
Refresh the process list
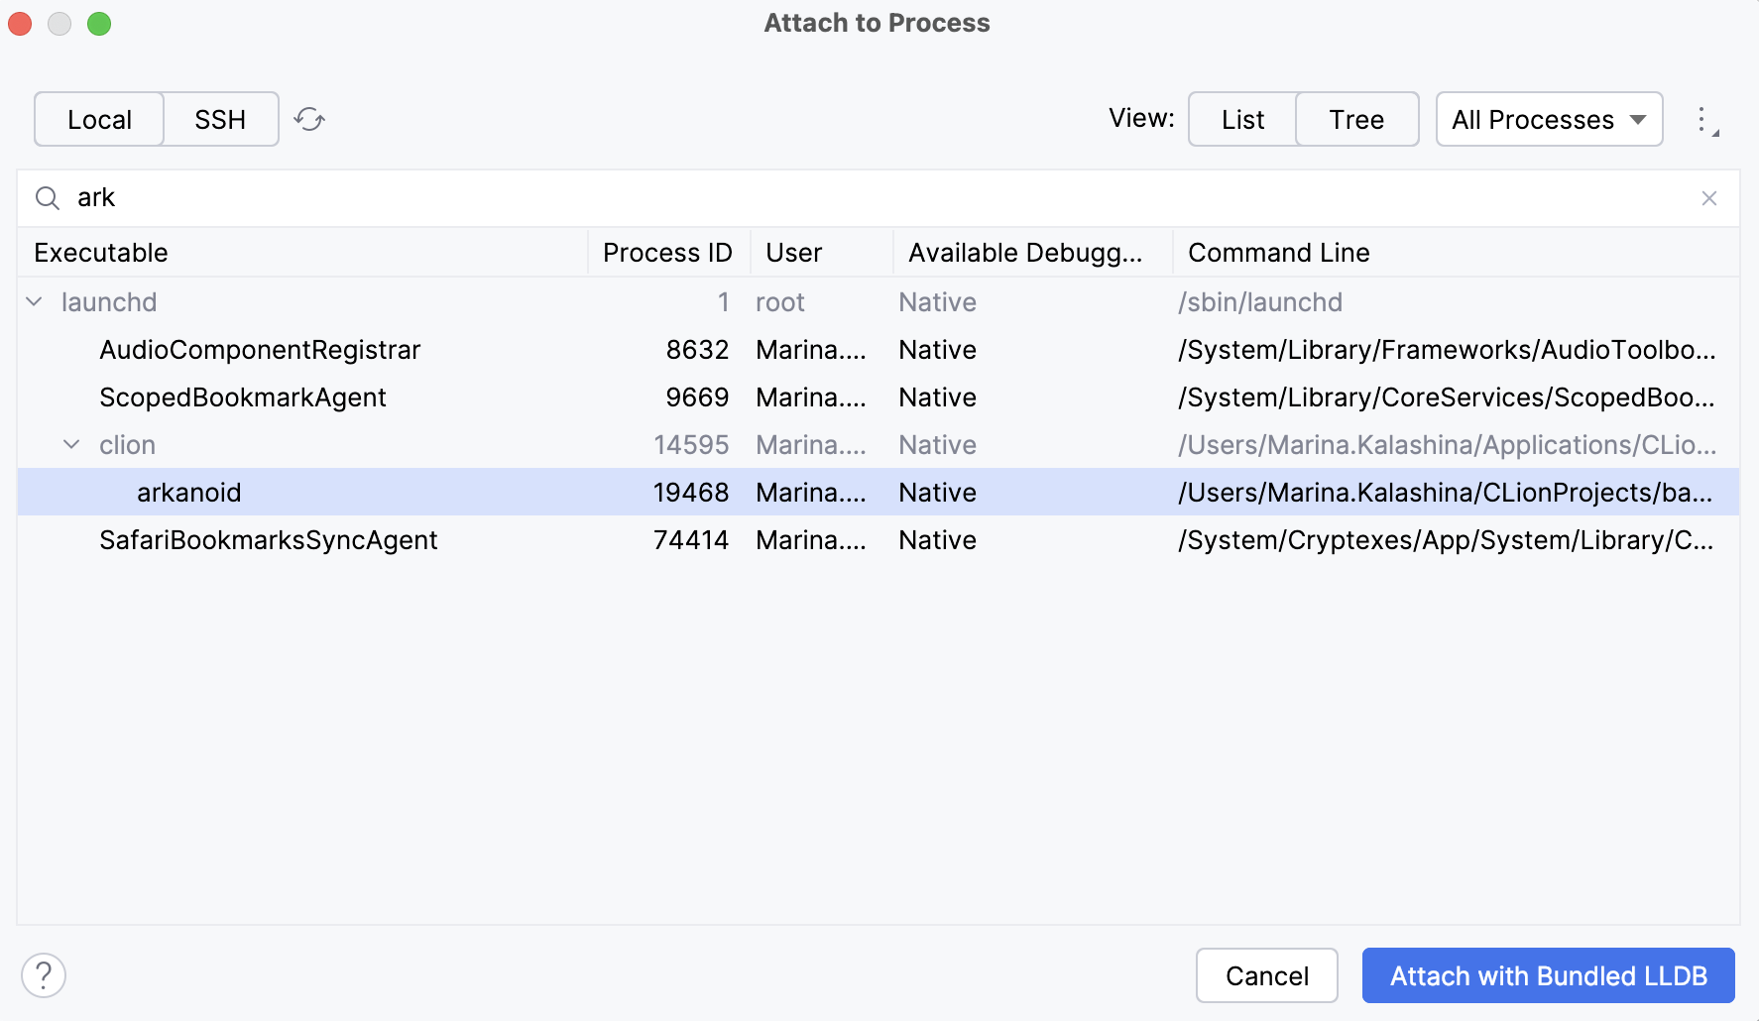pos(308,119)
